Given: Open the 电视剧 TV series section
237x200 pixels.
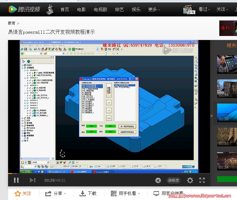Looking at the screenshot, I should tap(100, 10).
